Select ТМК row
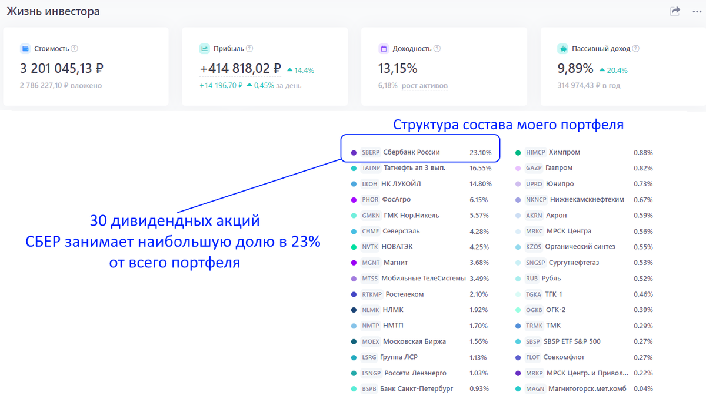 tap(584, 326)
